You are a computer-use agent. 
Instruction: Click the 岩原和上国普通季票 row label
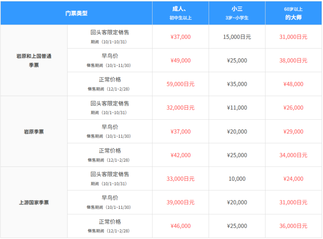(34, 60)
